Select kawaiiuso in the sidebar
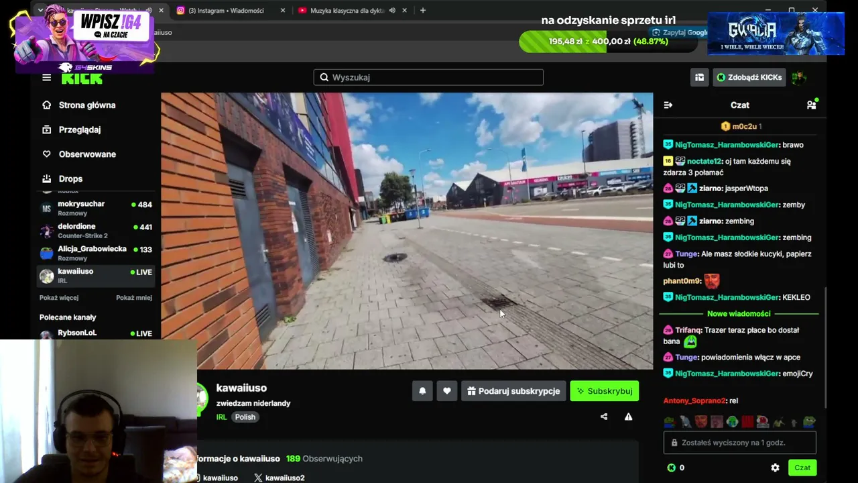 pos(96,276)
